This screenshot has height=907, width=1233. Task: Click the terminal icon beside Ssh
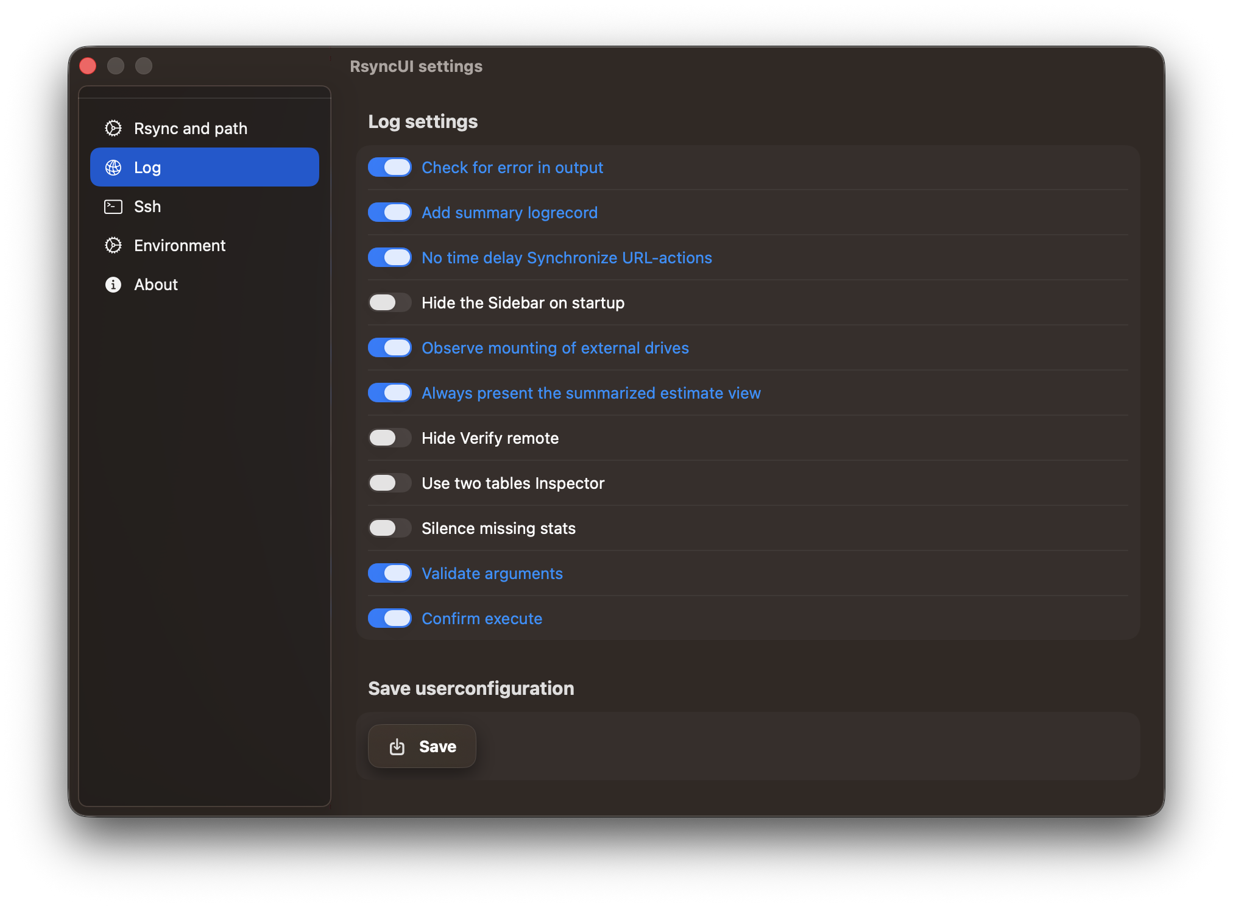pyautogui.click(x=113, y=207)
